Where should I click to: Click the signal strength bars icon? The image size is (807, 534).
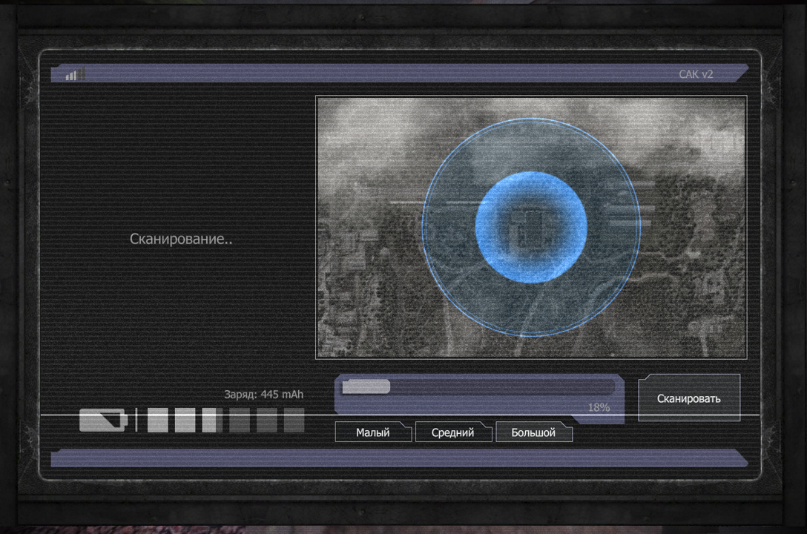[x=75, y=75]
